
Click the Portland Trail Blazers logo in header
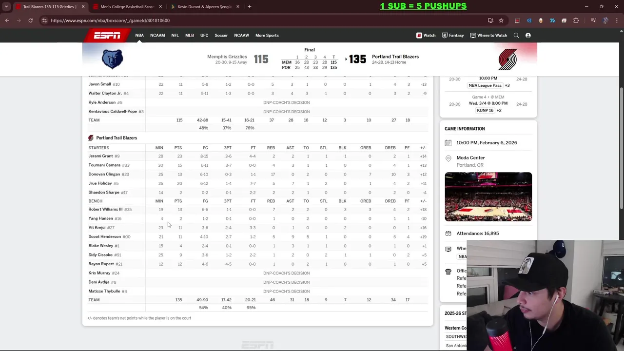coord(507,59)
